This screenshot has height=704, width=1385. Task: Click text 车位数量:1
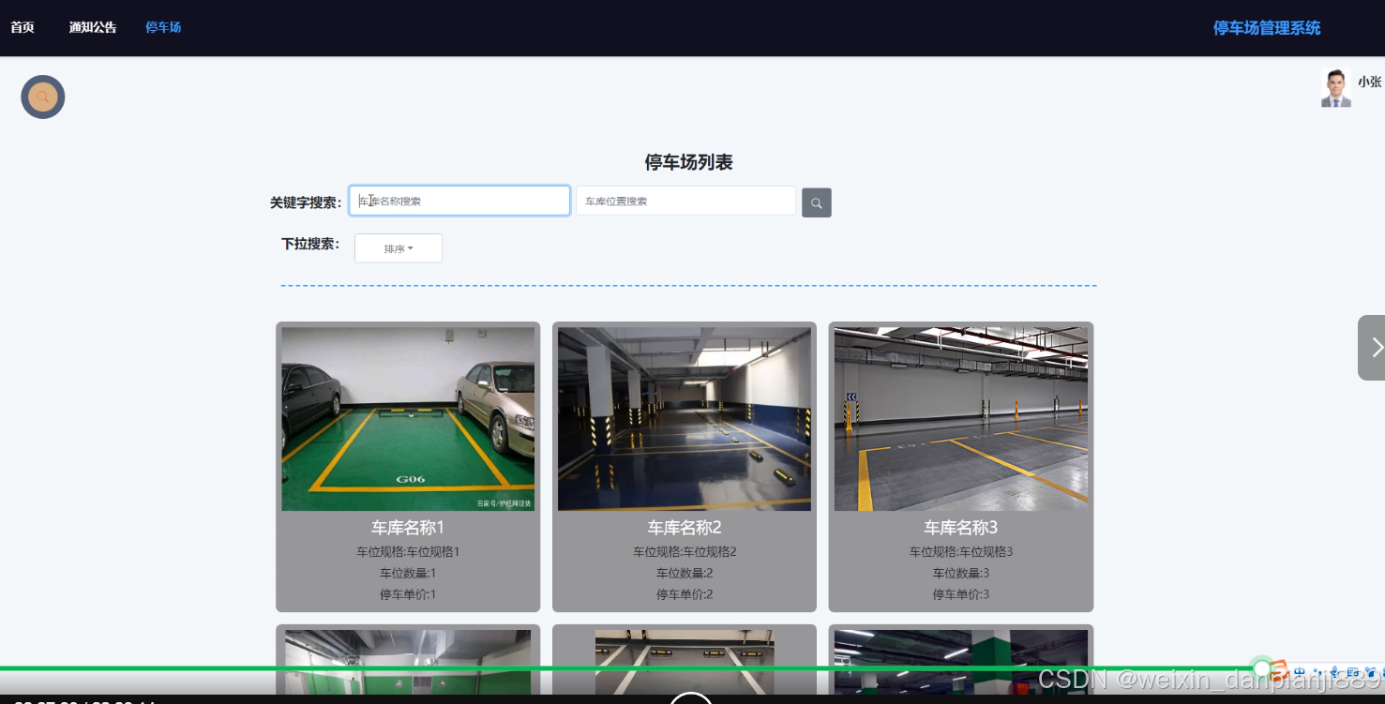(x=408, y=573)
